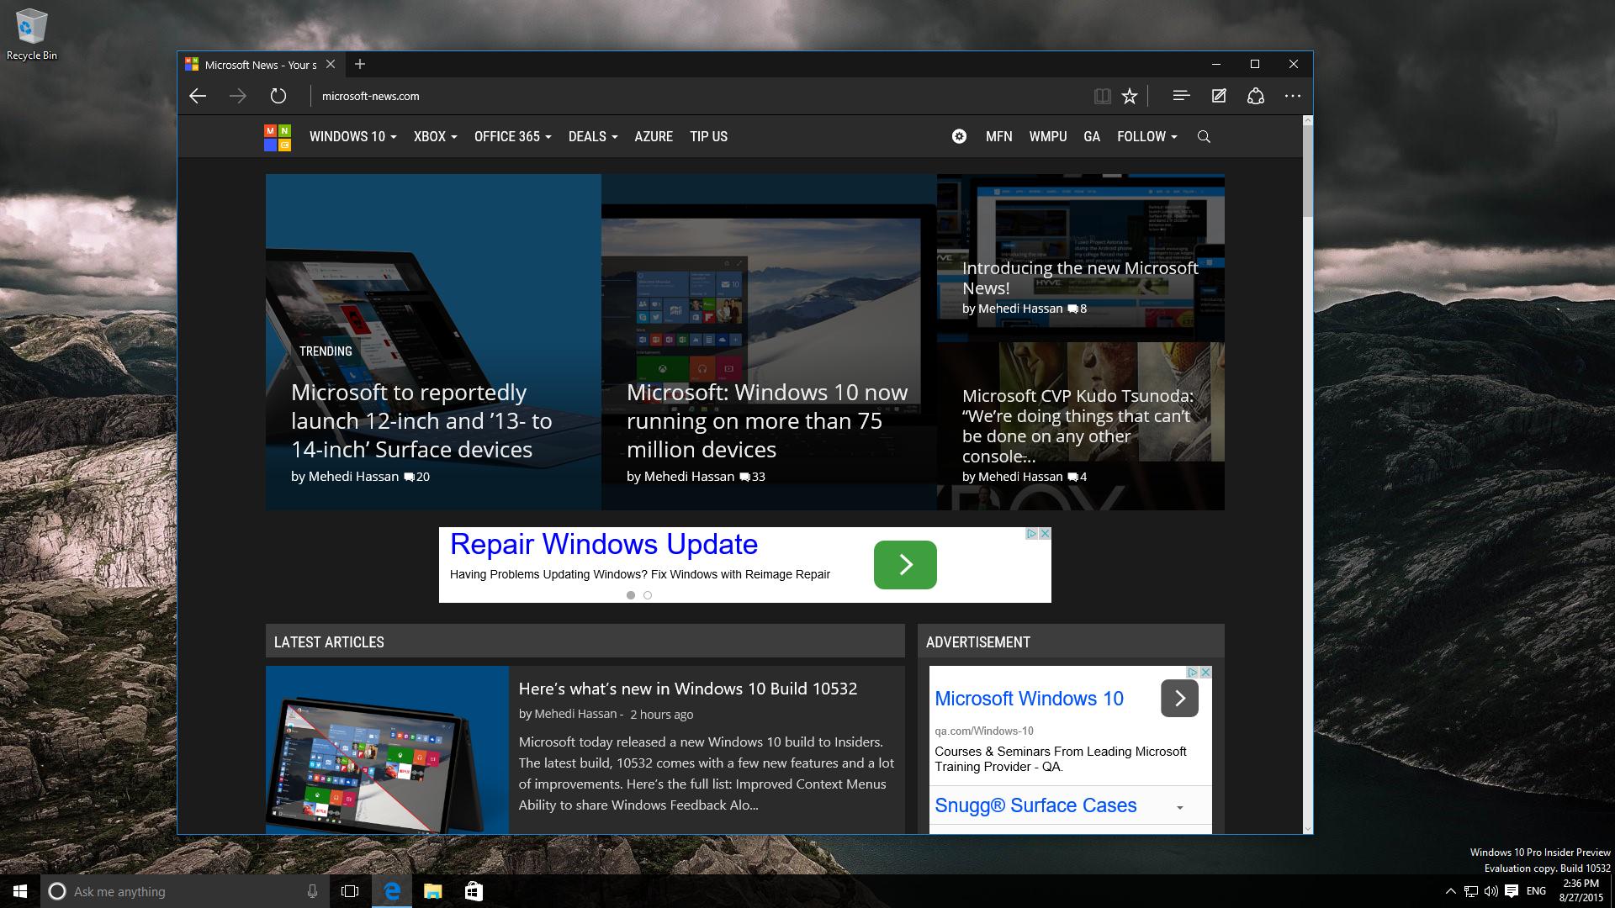The image size is (1615, 908).
Task: Open File Explorer from the taskbar
Action: pyautogui.click(x=432, y=891)
